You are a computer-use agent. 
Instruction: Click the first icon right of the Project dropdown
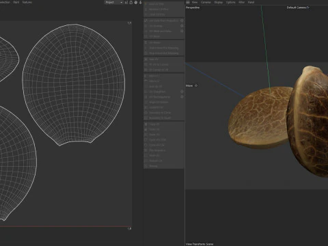[126, 2]
